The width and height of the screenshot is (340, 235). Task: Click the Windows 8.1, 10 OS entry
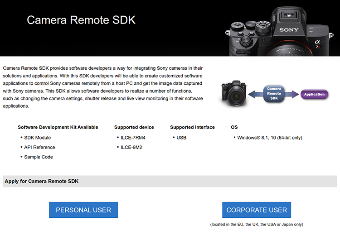(270, 138)
